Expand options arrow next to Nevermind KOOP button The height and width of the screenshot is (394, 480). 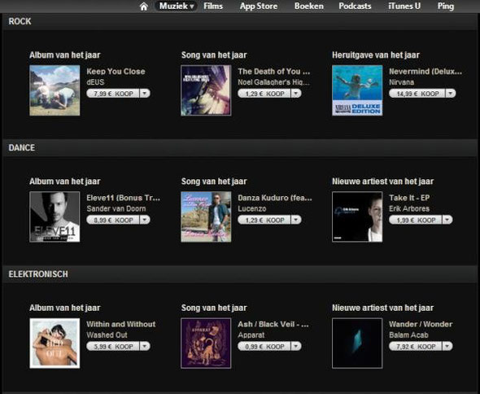coord(451,93)
